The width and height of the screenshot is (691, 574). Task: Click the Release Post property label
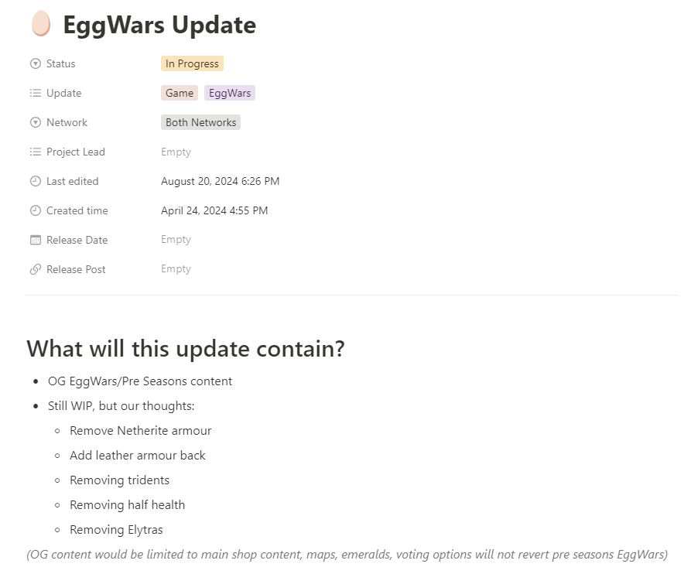tap(76, 269)
